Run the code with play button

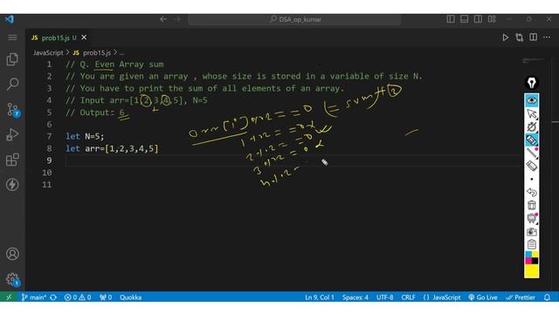click(505, 38)
